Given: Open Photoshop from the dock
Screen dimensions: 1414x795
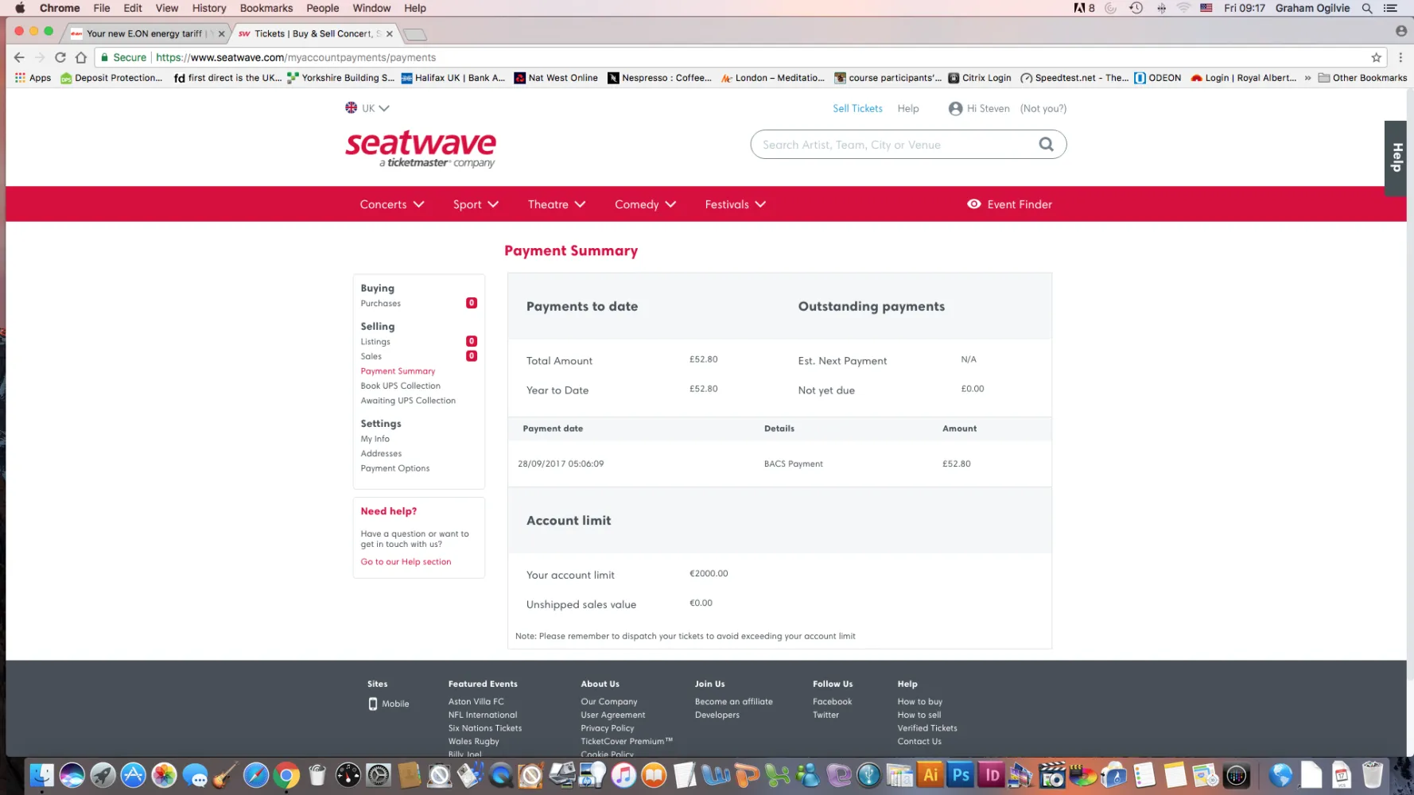Looking at the screenshot, I should [x=961, y=774].
